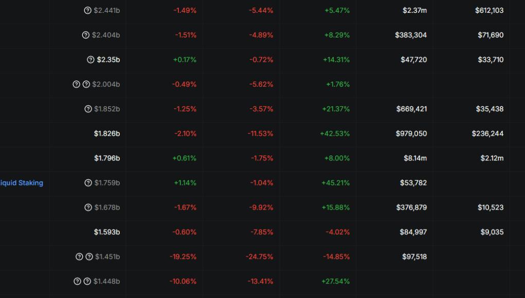Click the help icon next to $1.852b
The image size is (525, 298).
[88, 109]
